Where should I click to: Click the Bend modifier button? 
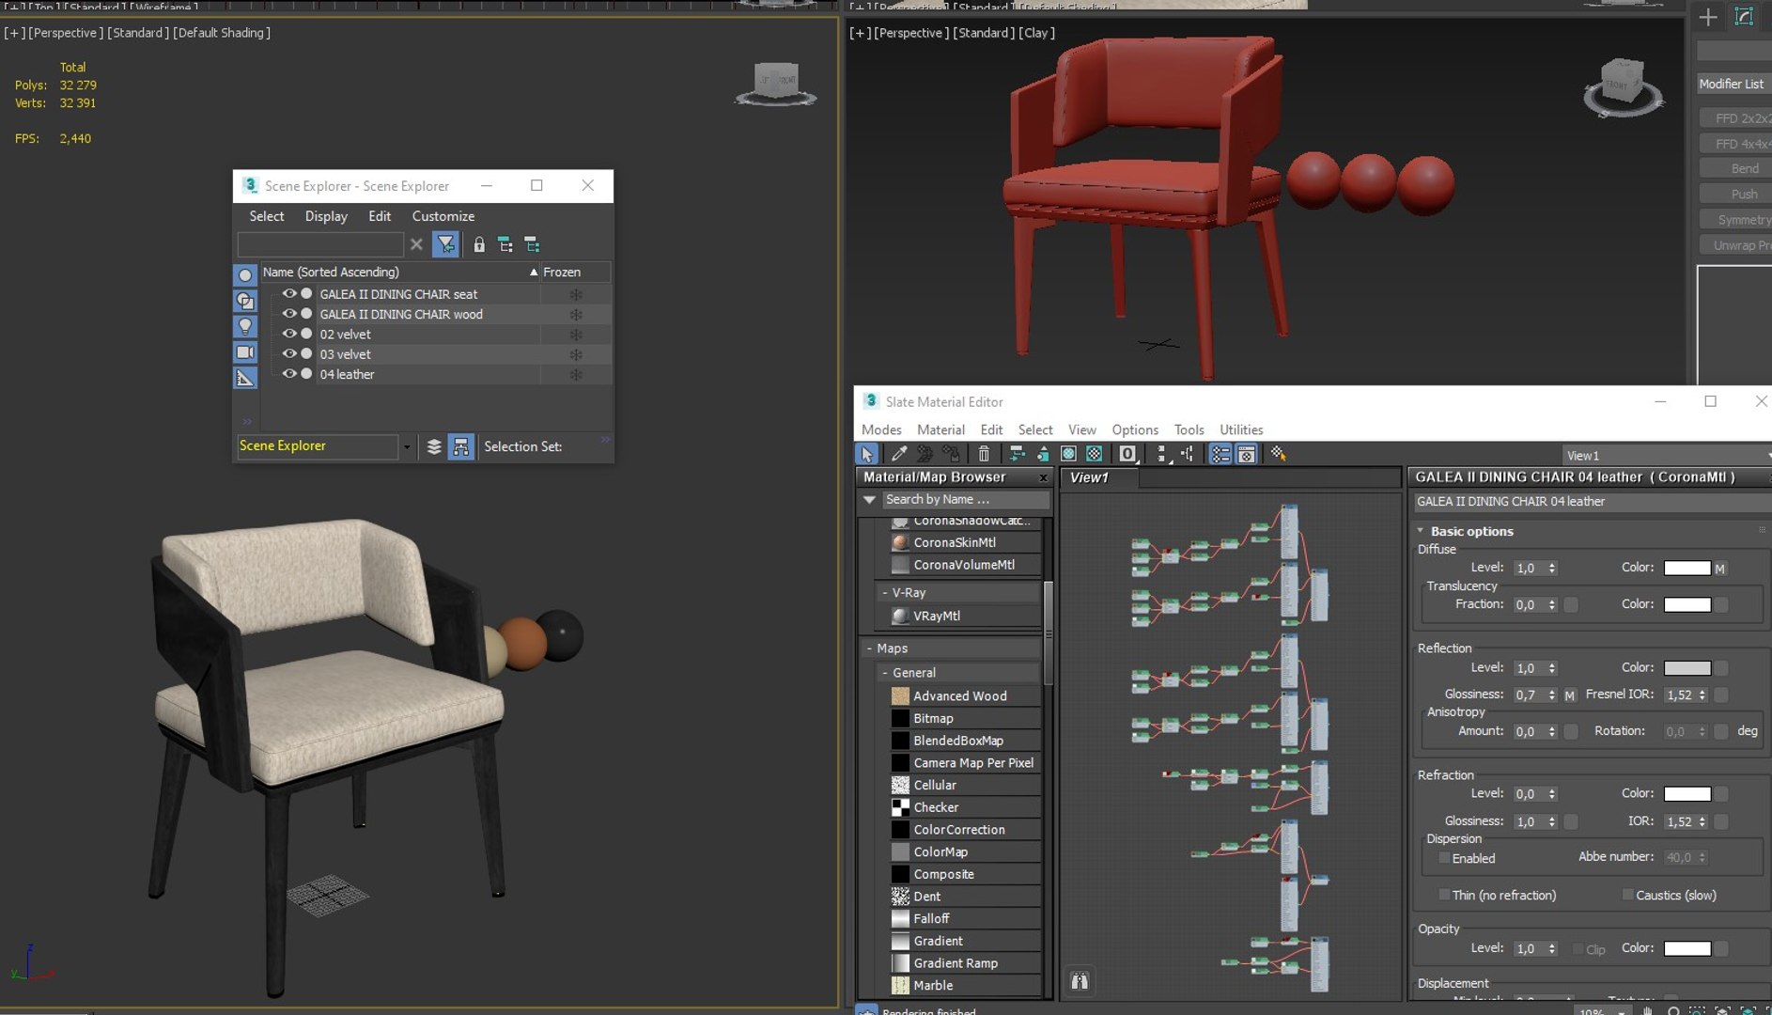coord(1736,169)
